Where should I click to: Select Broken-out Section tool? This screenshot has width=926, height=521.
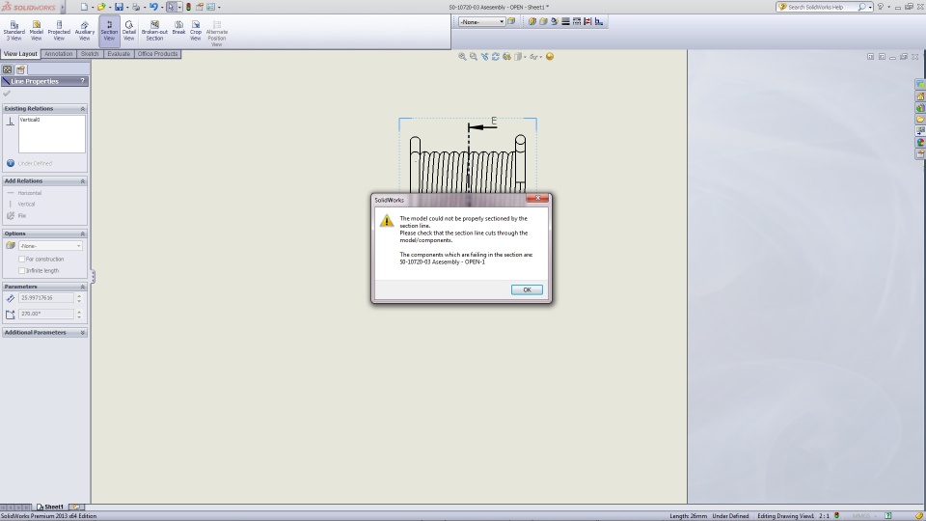154,31
